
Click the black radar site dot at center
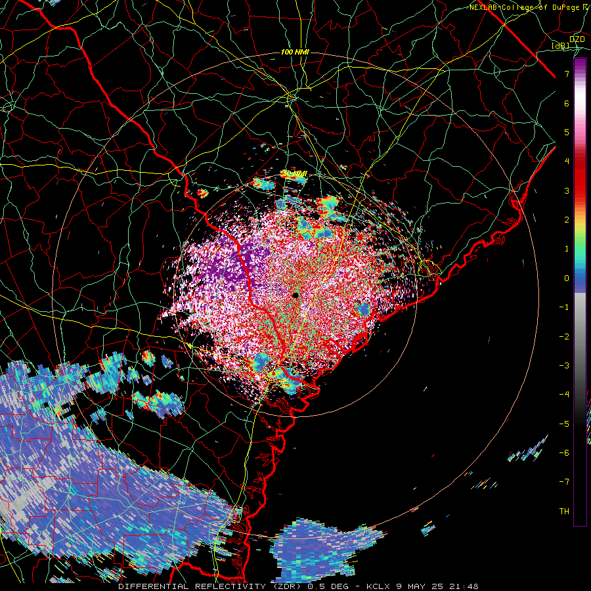[295, 295]
